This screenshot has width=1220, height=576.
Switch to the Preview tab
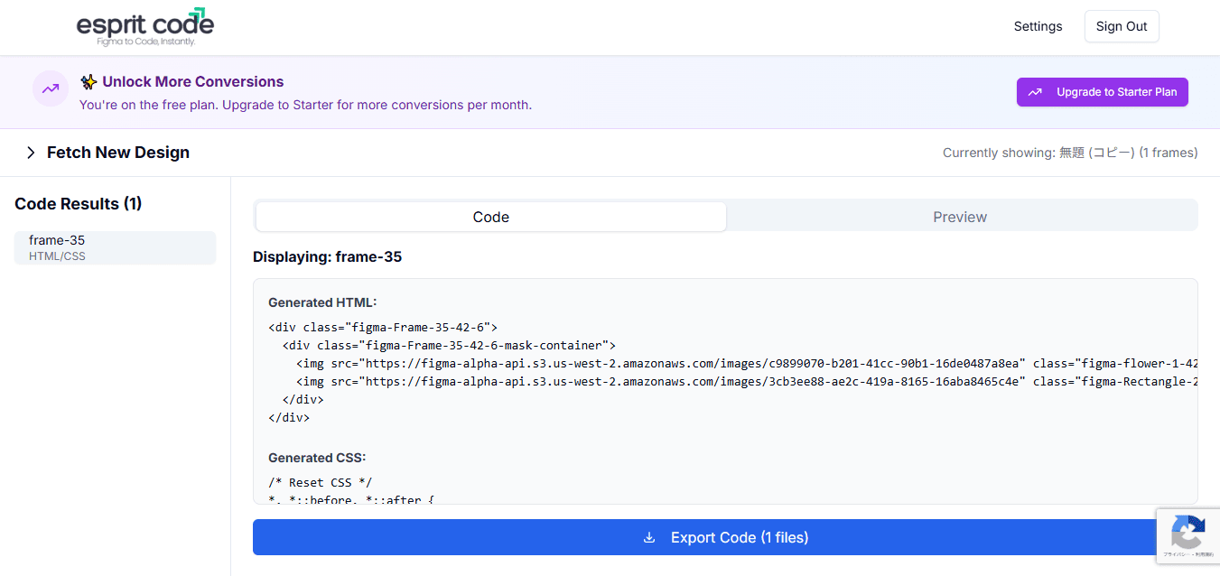[x=959, y=217]
